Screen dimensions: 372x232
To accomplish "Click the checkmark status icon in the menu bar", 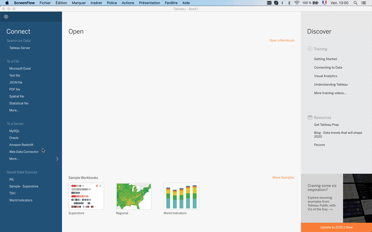I will (x=276, y=3).
